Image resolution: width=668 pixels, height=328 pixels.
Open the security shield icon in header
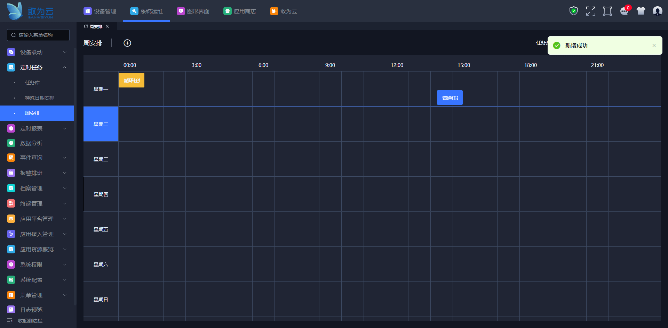(x=573, y=11)
